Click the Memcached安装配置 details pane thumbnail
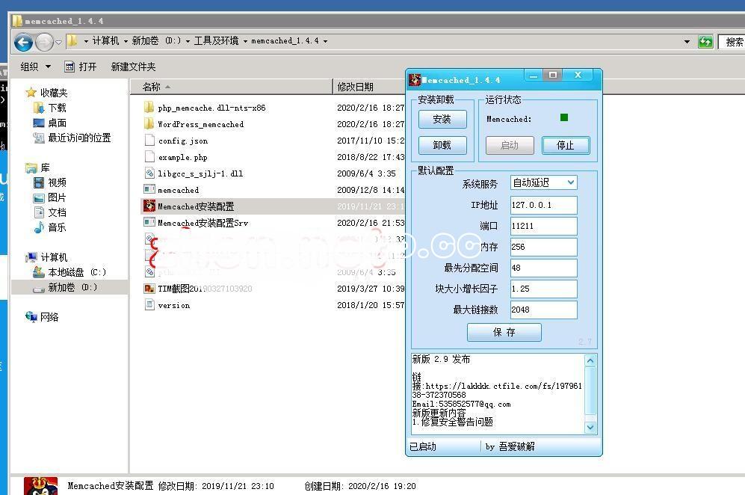 [41, 486]
